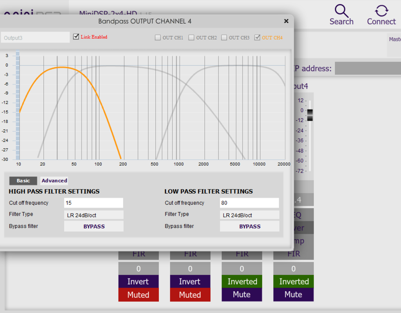401x313 pixels.
Task: Select the Basic tab
Action: click(x=23, y=181)
